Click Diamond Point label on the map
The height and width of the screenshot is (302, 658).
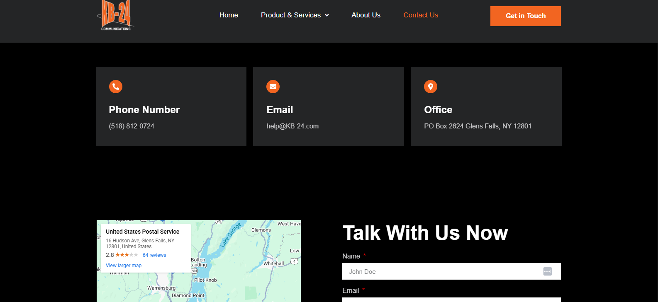(x=188, y=295)
